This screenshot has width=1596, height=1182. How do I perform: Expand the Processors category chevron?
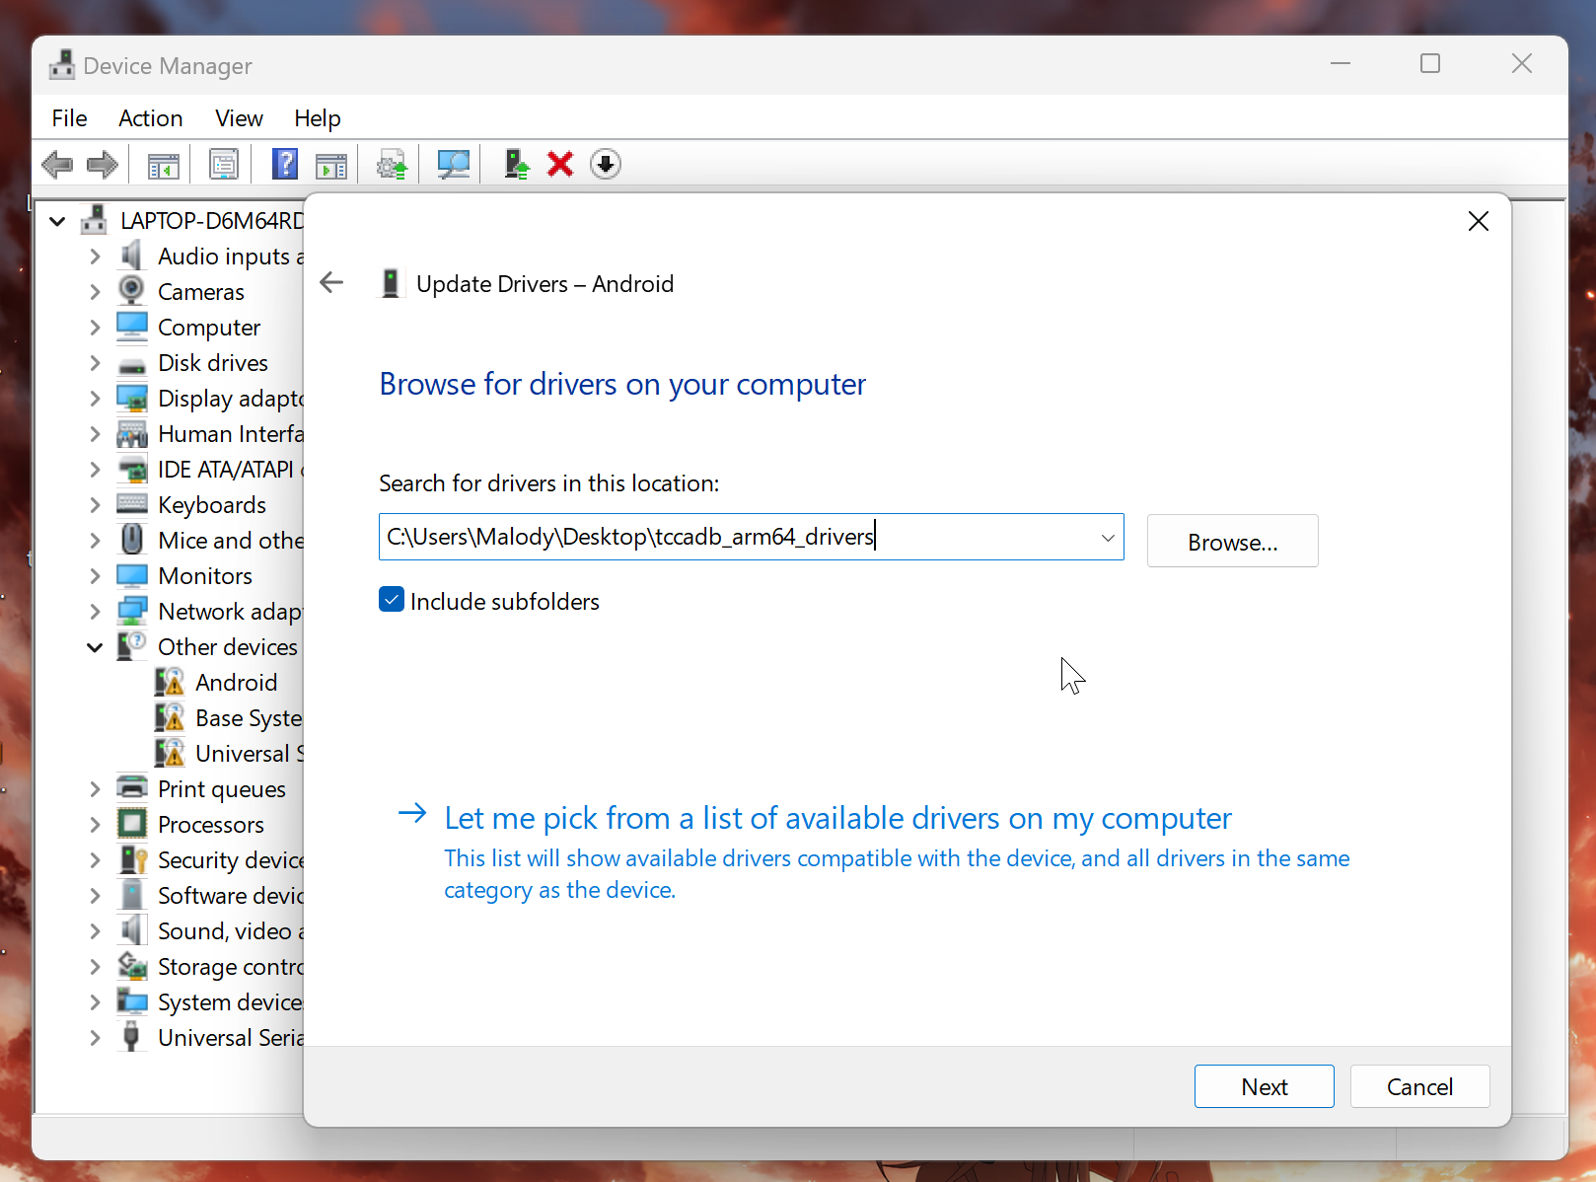pos(95,825)
